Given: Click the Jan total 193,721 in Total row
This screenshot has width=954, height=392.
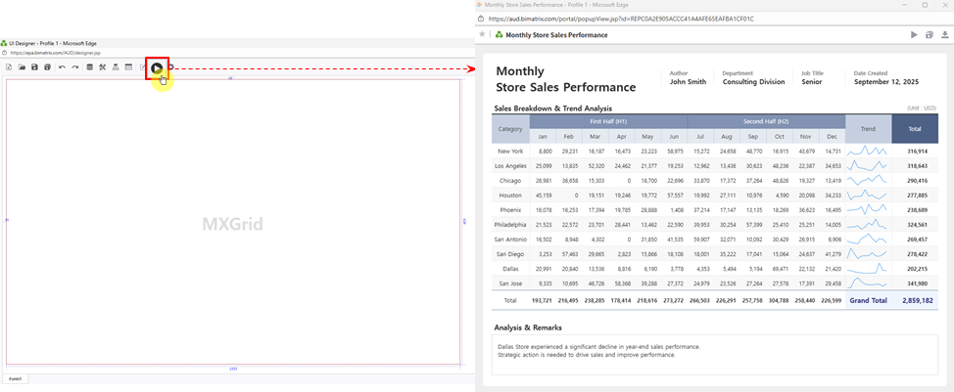Looking at the screenshot, I should pos(542,300).
